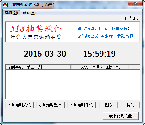The width and height of the screenshot is (145, 125).
Task: Sort by 下次执行时间 column header
Action: click(x=100, y=67)
